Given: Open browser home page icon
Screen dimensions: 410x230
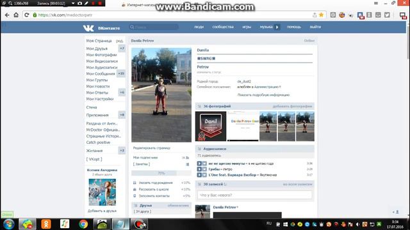Looking at the screenshot, I should (16, 15).
